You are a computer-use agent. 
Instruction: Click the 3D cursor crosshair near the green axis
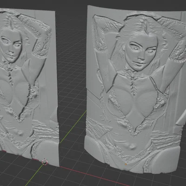coord(45,162)
